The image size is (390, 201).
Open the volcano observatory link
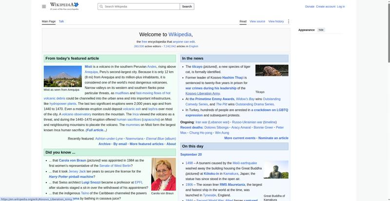(77, 114)
